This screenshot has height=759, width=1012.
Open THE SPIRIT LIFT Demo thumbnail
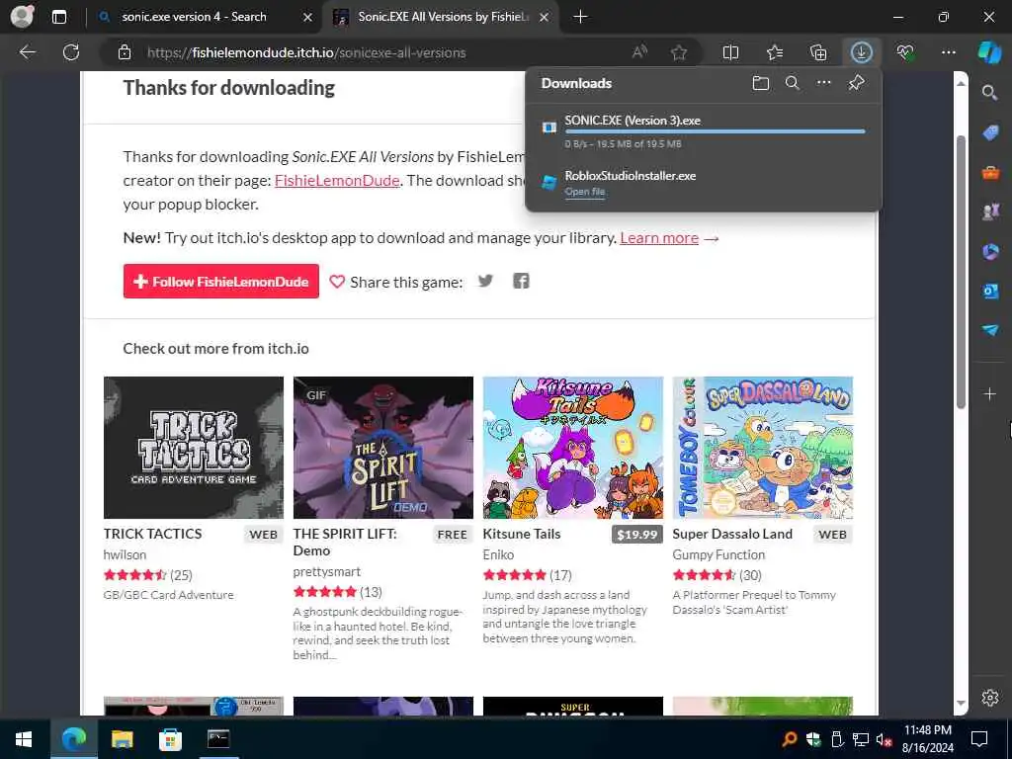click(383, 448)
